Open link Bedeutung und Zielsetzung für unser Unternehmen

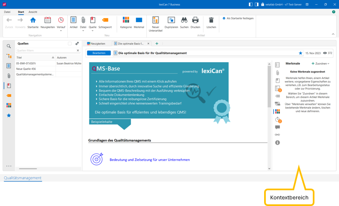tap(149, 160)
